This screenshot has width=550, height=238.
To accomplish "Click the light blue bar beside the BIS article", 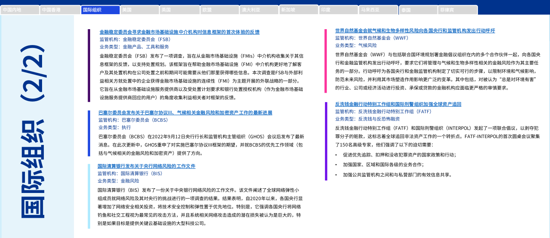I will (89, 196).
